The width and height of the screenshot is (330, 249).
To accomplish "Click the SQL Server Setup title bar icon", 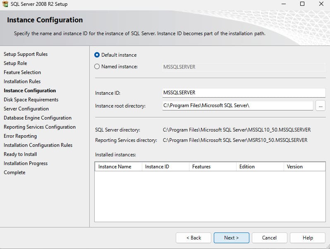I will coord(5,4).
